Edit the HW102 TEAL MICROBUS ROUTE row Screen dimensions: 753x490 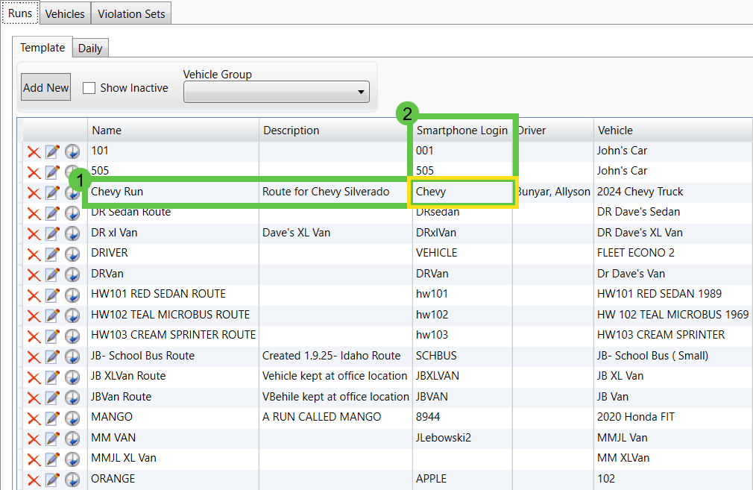coord(52,315)
